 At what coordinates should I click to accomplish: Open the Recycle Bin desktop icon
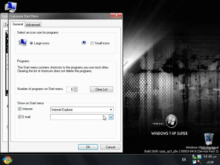tap(209, 139)
